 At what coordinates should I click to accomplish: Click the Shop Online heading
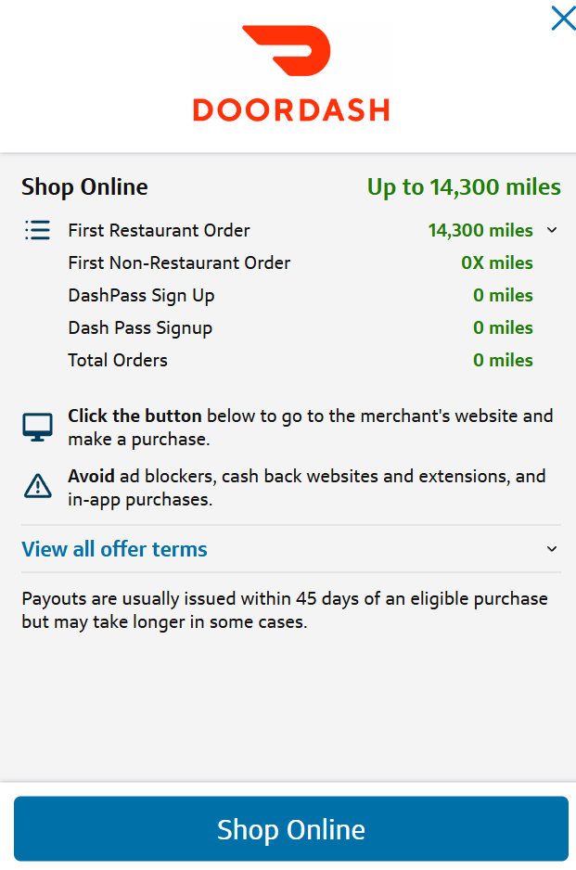84,187
